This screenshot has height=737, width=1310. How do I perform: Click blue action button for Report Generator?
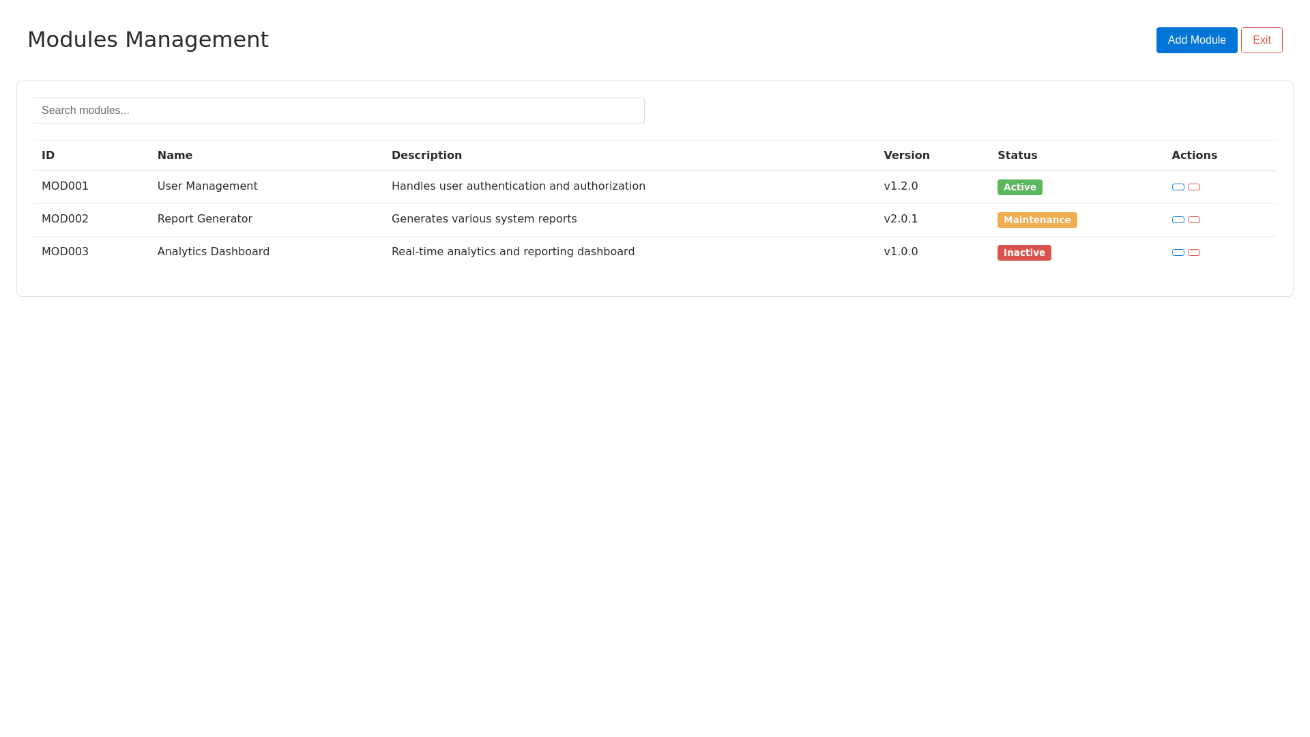[x=1178, y=220]
